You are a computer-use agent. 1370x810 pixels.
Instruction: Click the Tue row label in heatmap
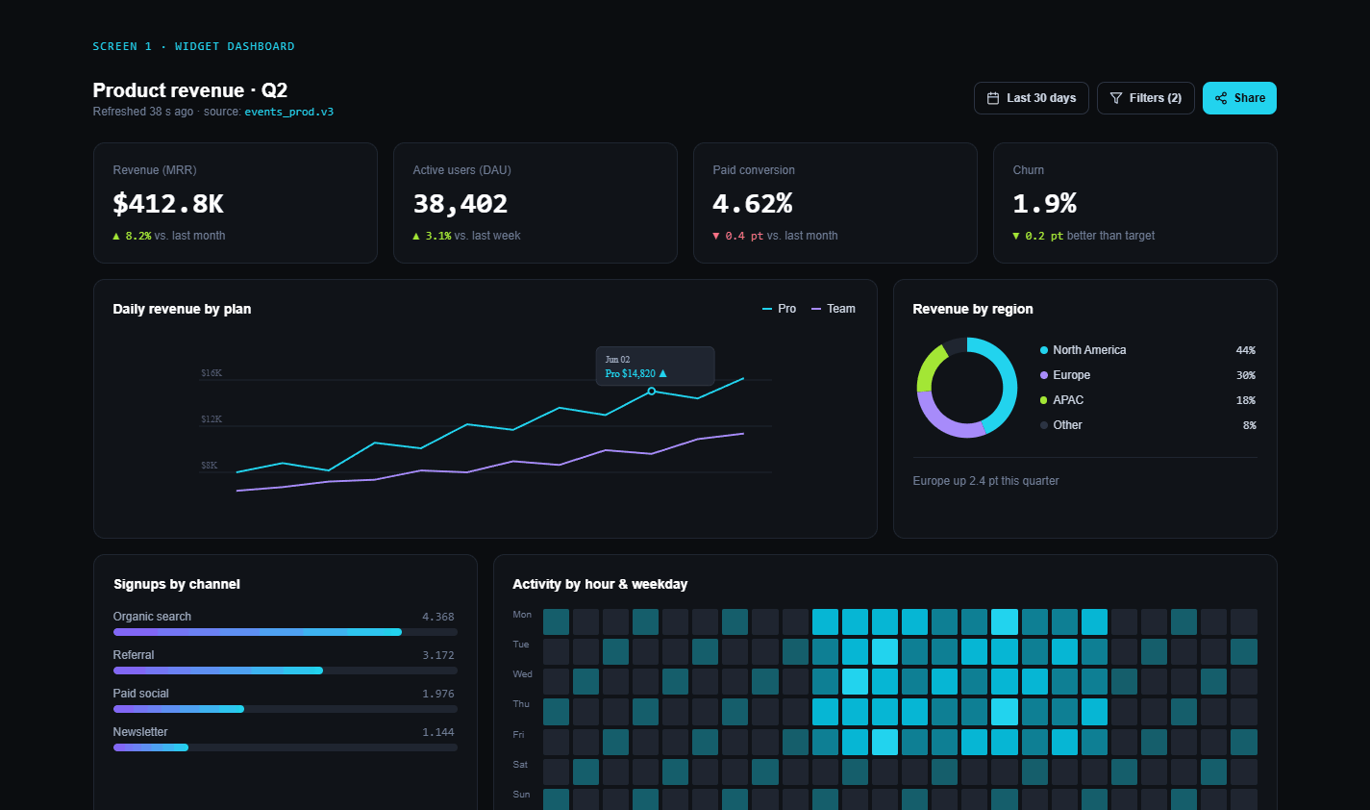click(x=521, y=645)
